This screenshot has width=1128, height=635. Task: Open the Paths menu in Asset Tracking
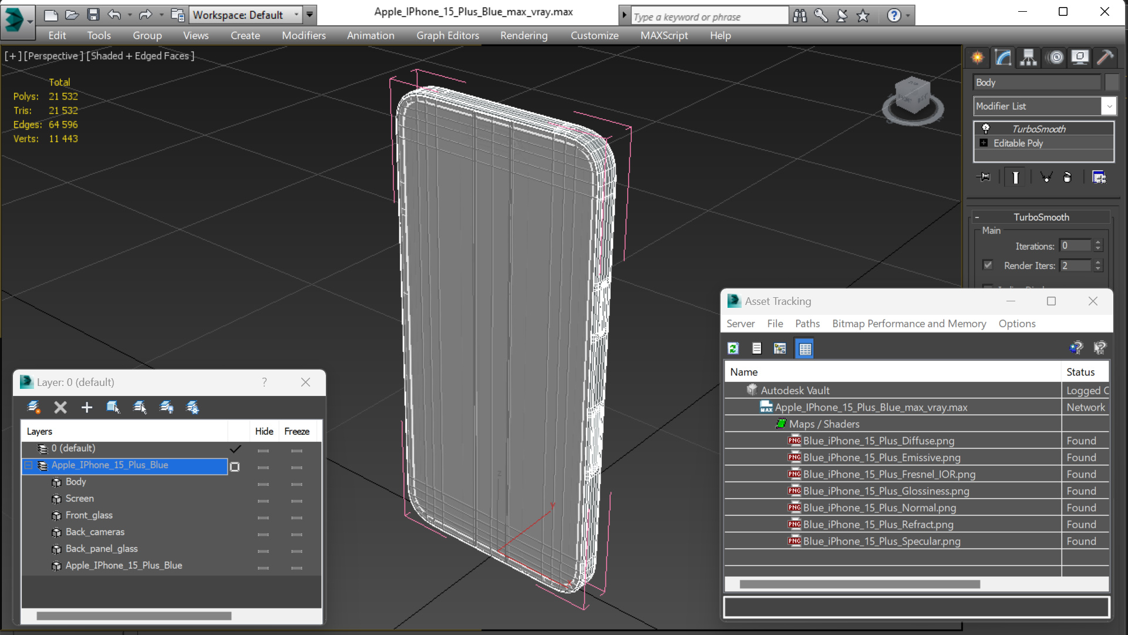click(807, 324)
